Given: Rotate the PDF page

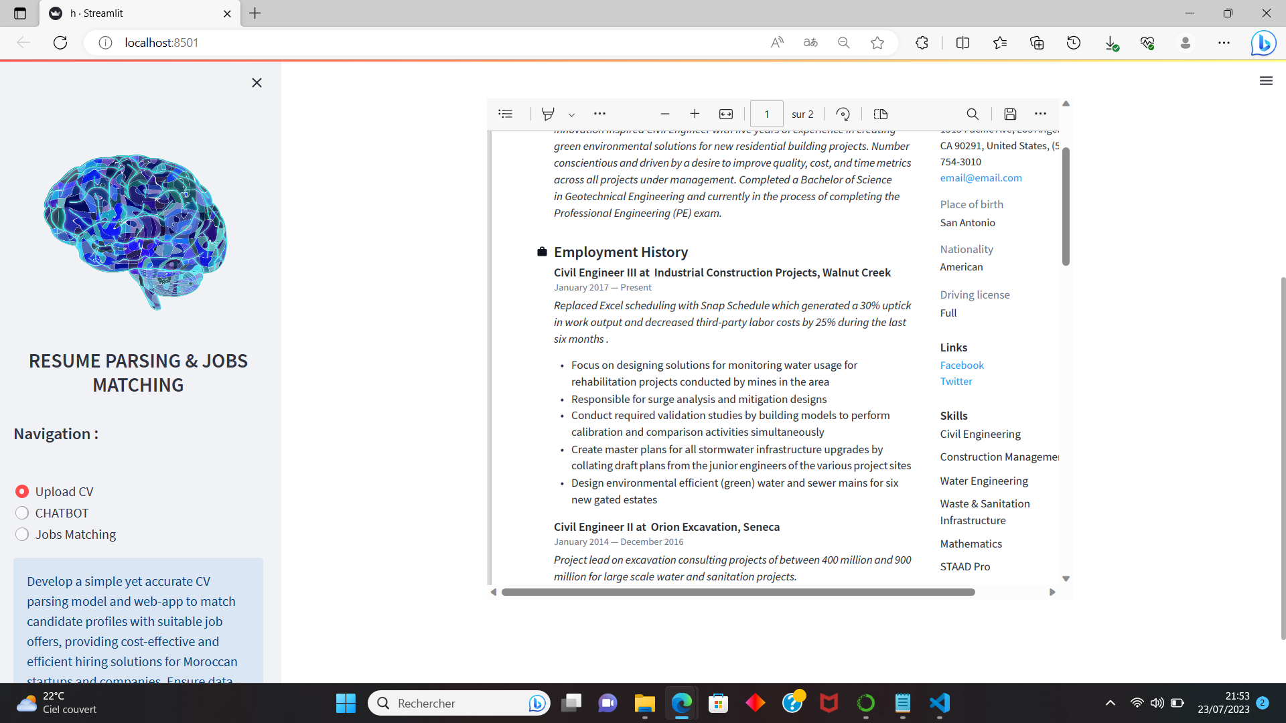Looking at the screenshot, I should tap(843, 114).
